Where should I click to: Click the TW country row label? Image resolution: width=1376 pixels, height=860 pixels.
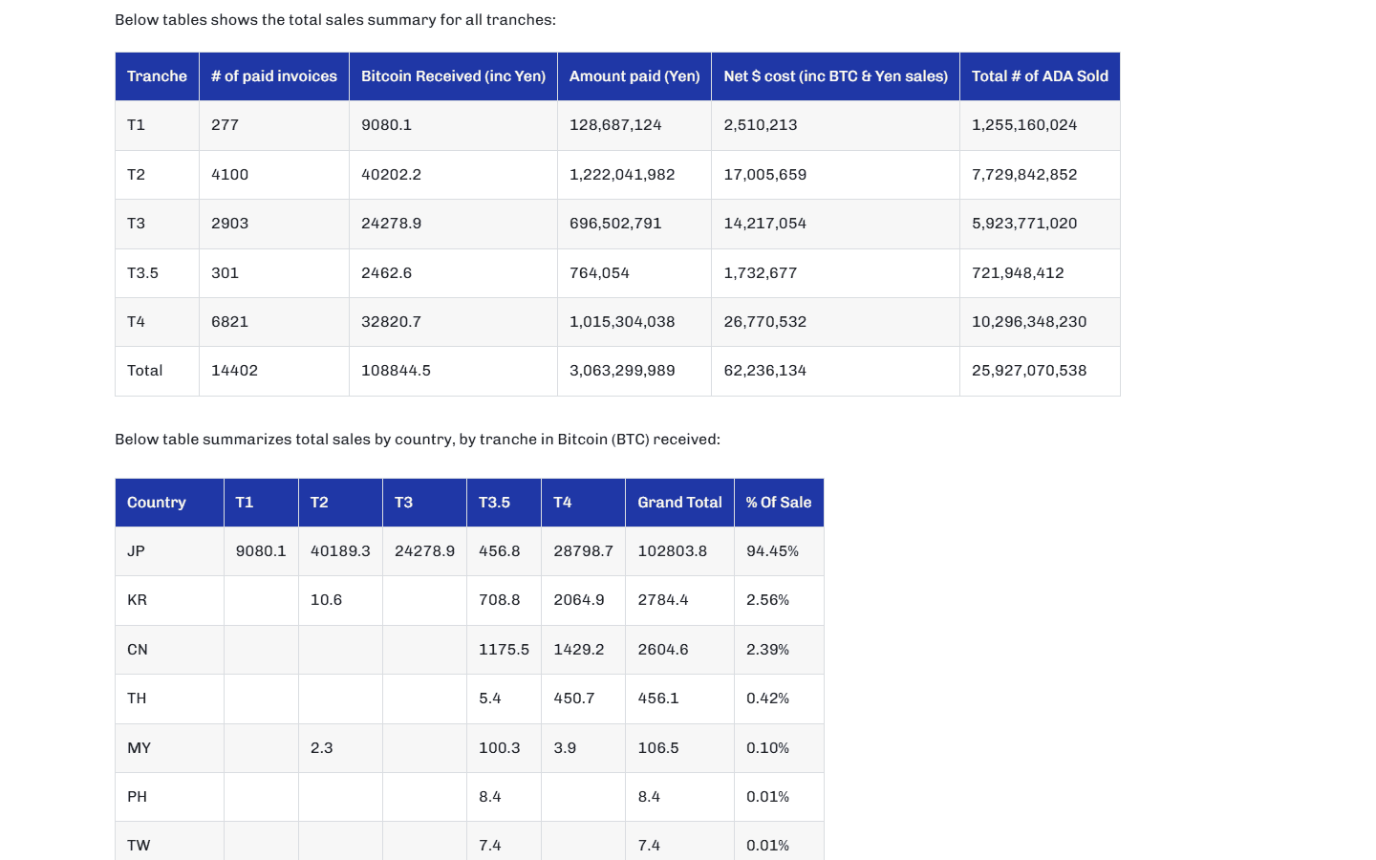point(139,846)
